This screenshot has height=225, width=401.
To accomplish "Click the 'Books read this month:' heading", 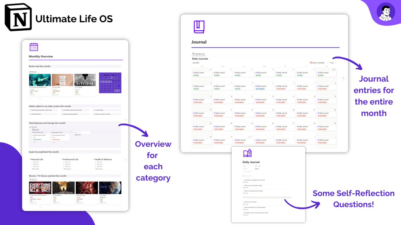I will tap(40, 66).
